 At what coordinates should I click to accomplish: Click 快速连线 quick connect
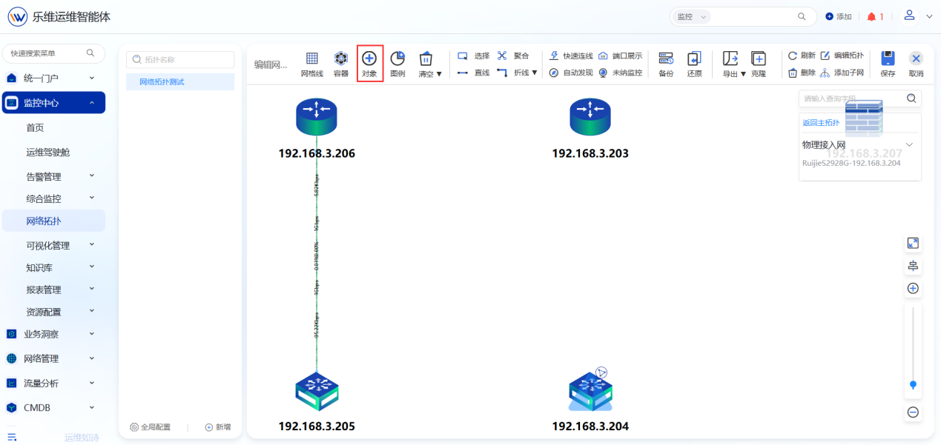[570, 56]
